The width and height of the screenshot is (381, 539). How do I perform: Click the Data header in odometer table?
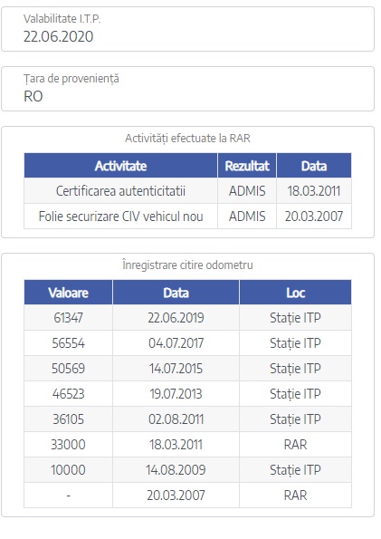176,293
